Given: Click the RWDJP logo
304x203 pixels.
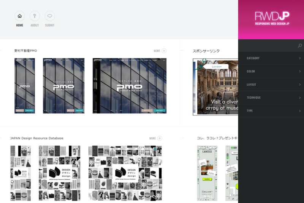Looking at the screenshot, I should click(x=272, y=18).
